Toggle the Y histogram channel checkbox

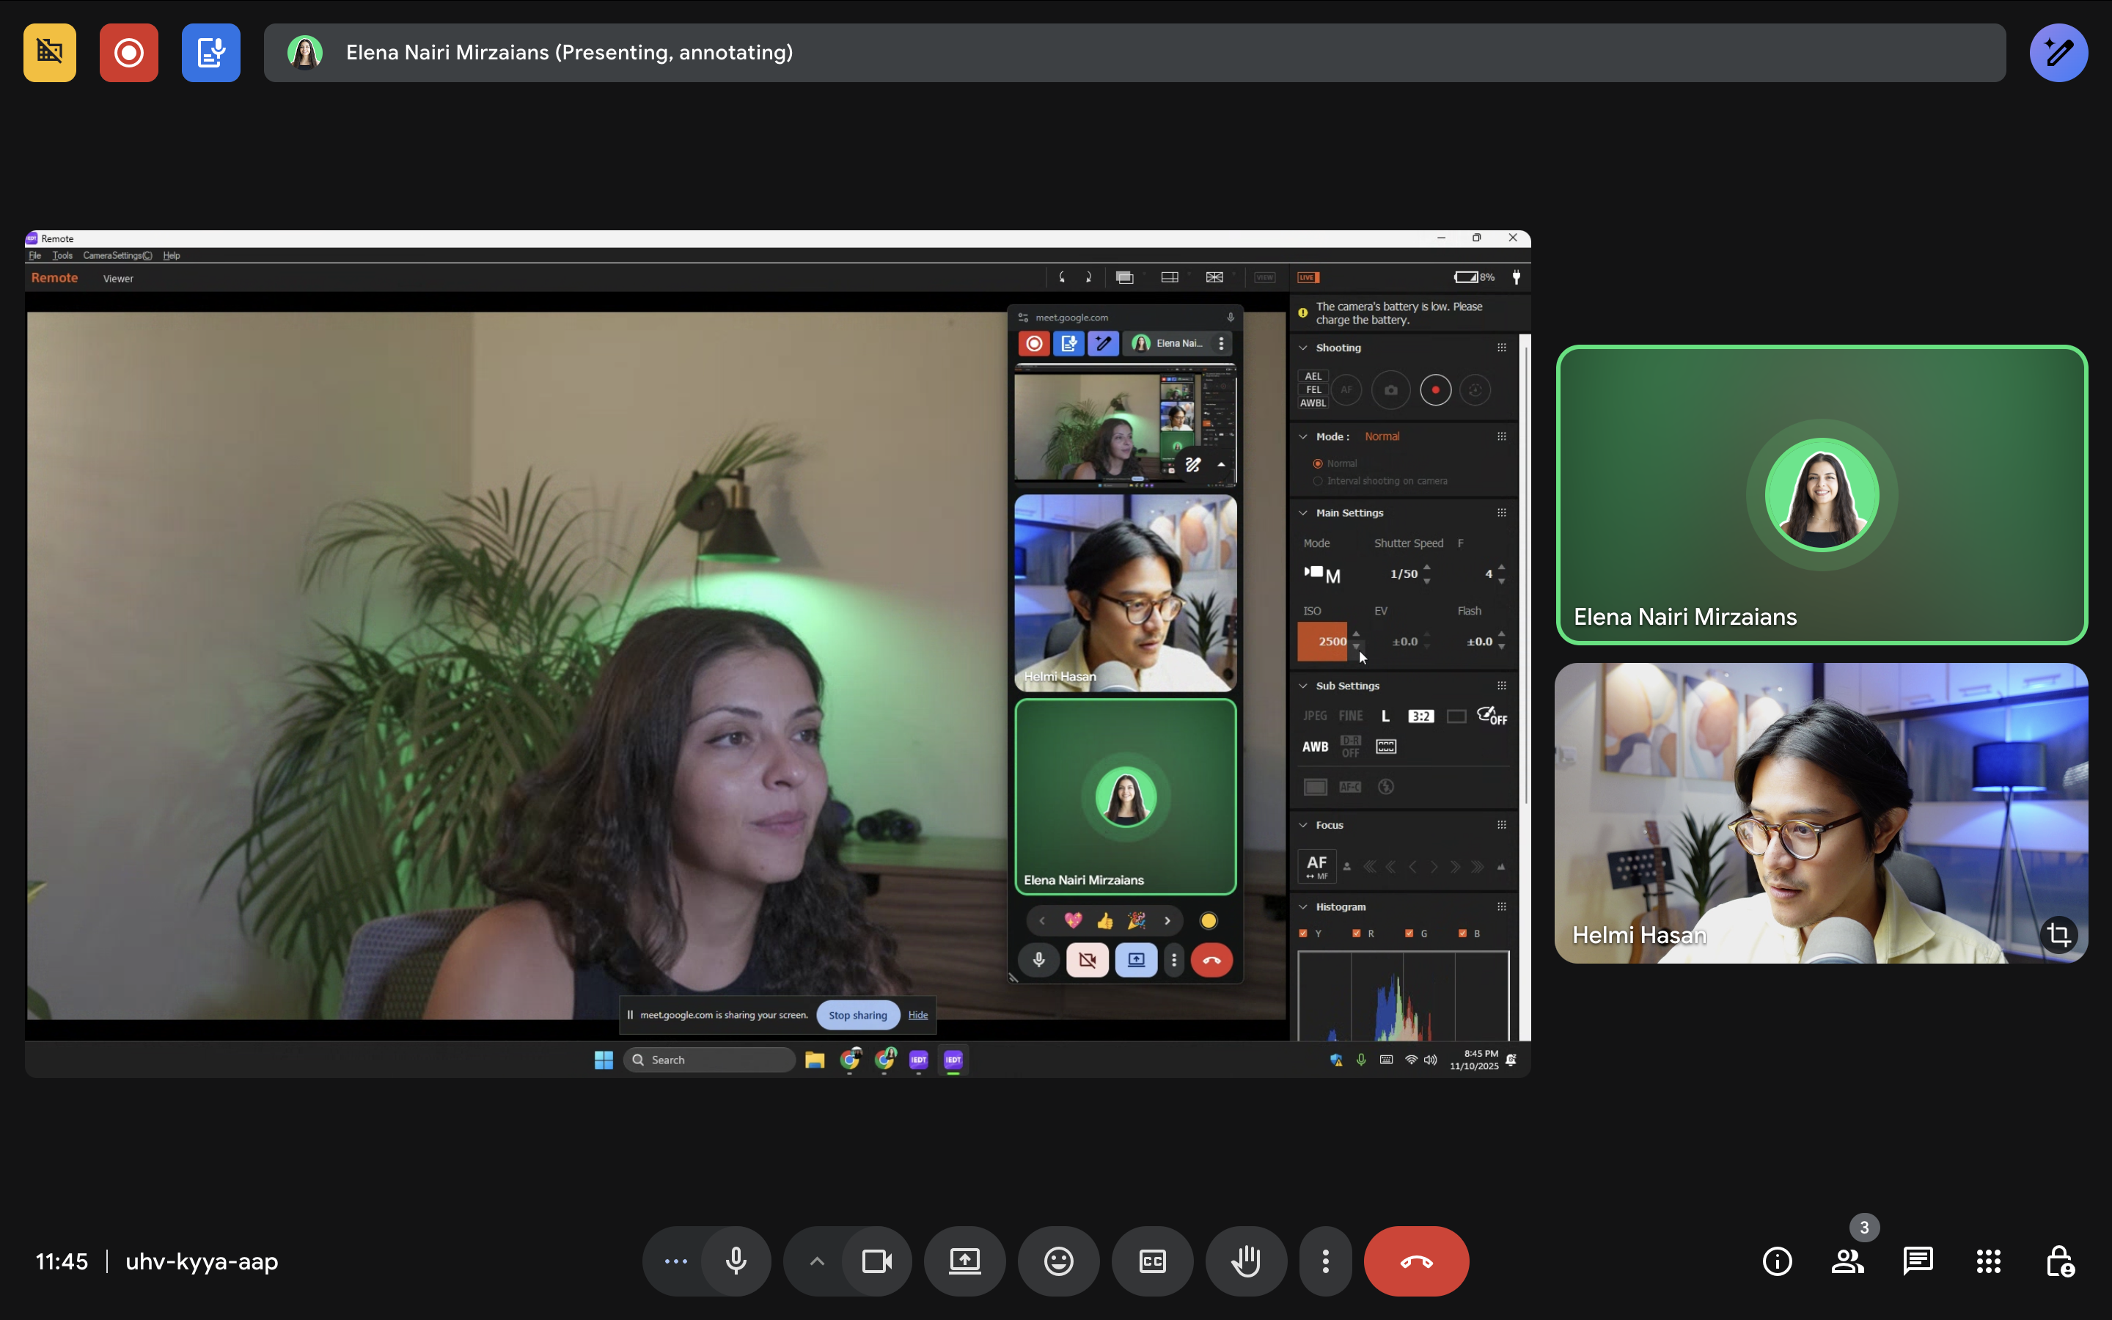pyautogui.click(x=1303, y=934)
